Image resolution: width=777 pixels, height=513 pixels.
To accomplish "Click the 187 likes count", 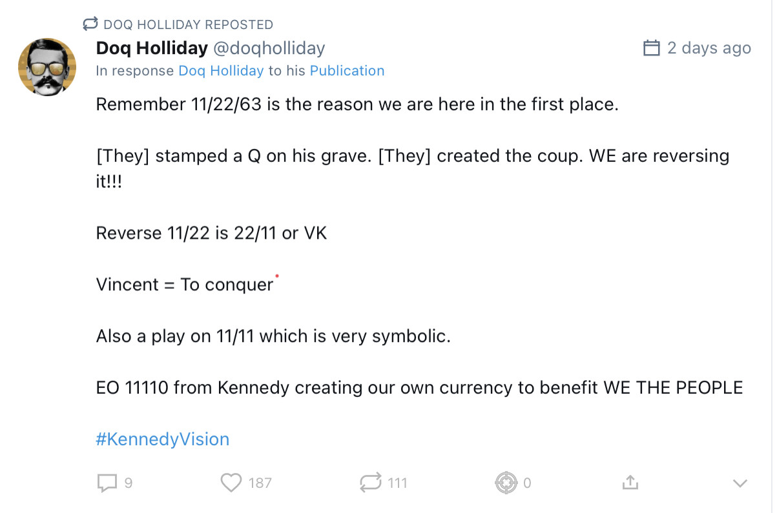I will coord(260,483).
